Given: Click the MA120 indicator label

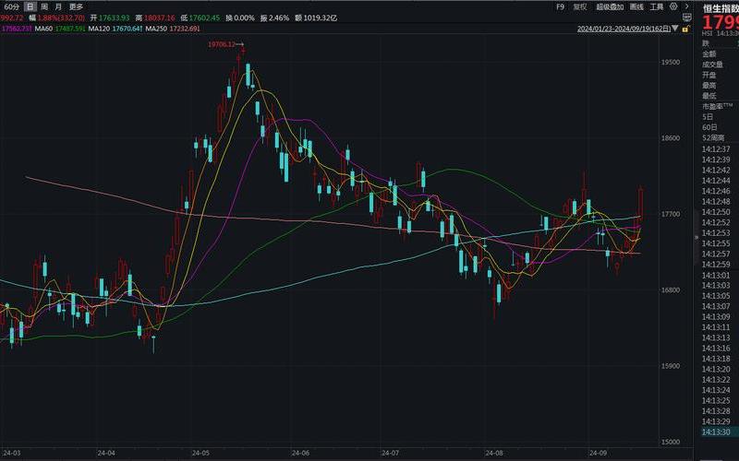Looking at the screenshot, I should tap(99, 29).
